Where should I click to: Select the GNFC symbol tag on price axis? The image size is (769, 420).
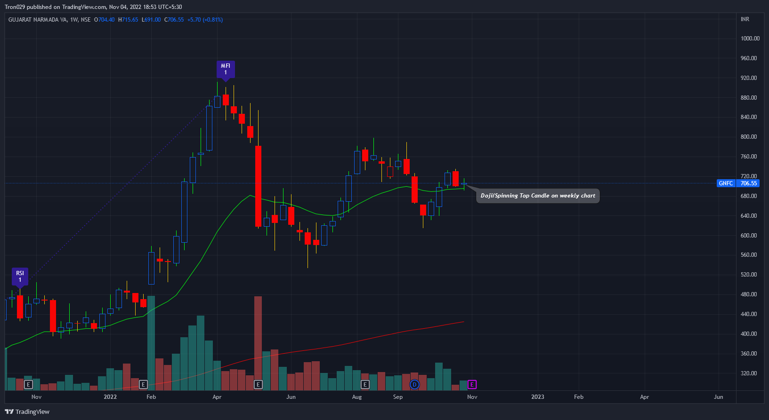726,183
